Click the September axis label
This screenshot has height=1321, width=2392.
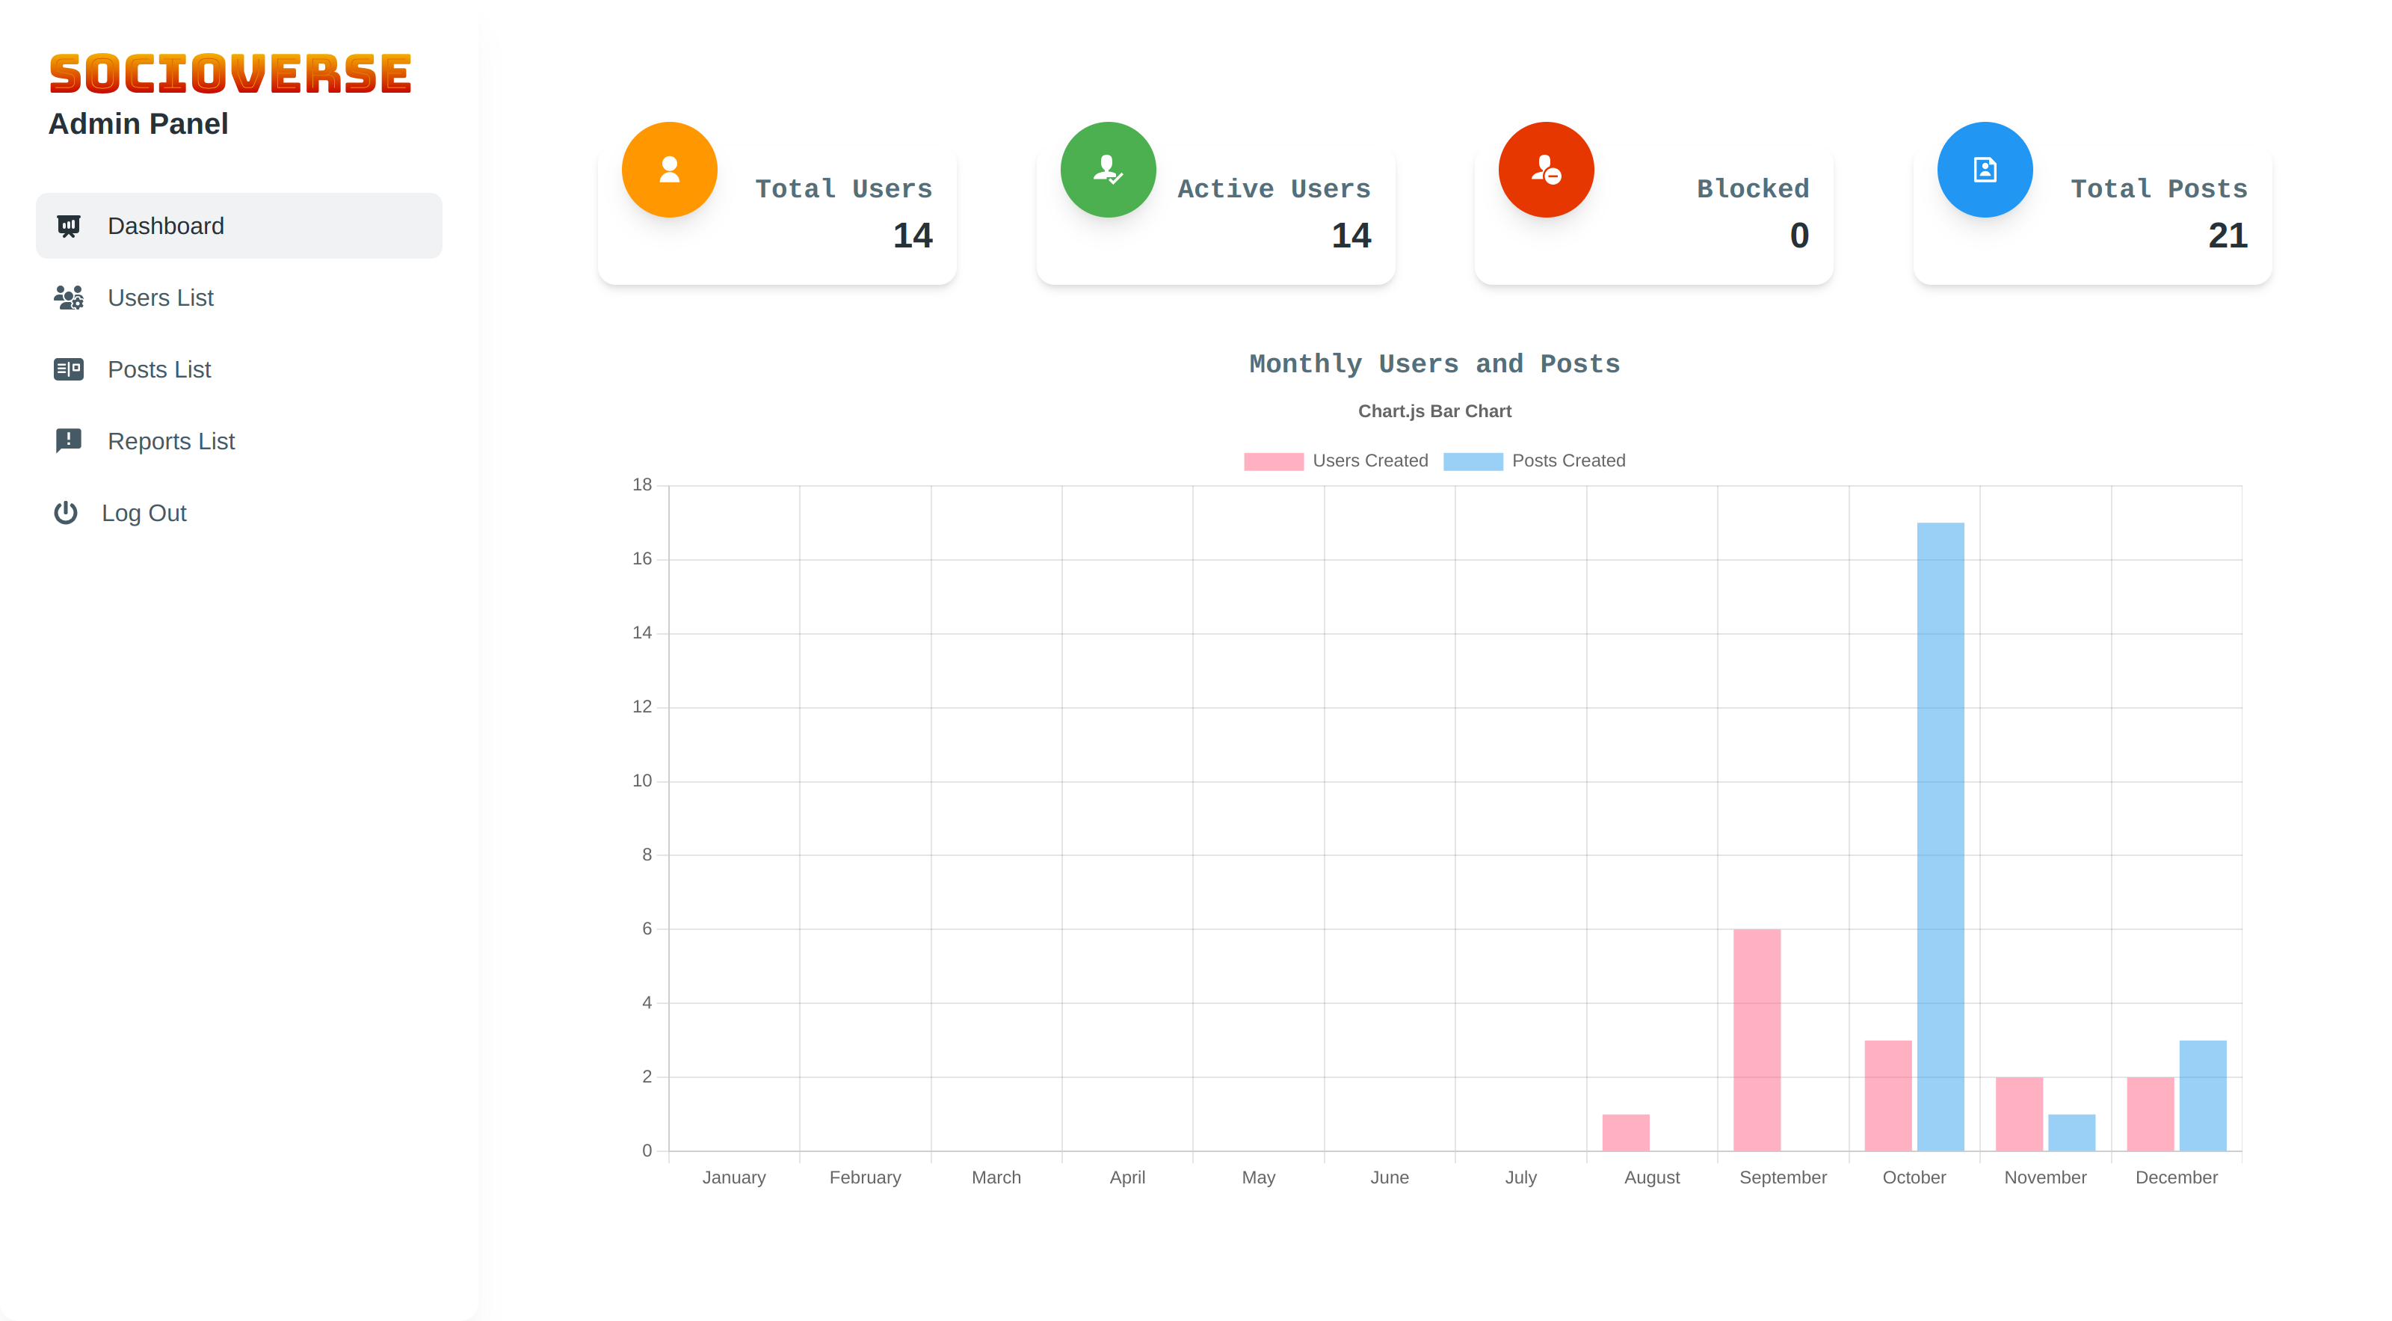point(1783,1177)
